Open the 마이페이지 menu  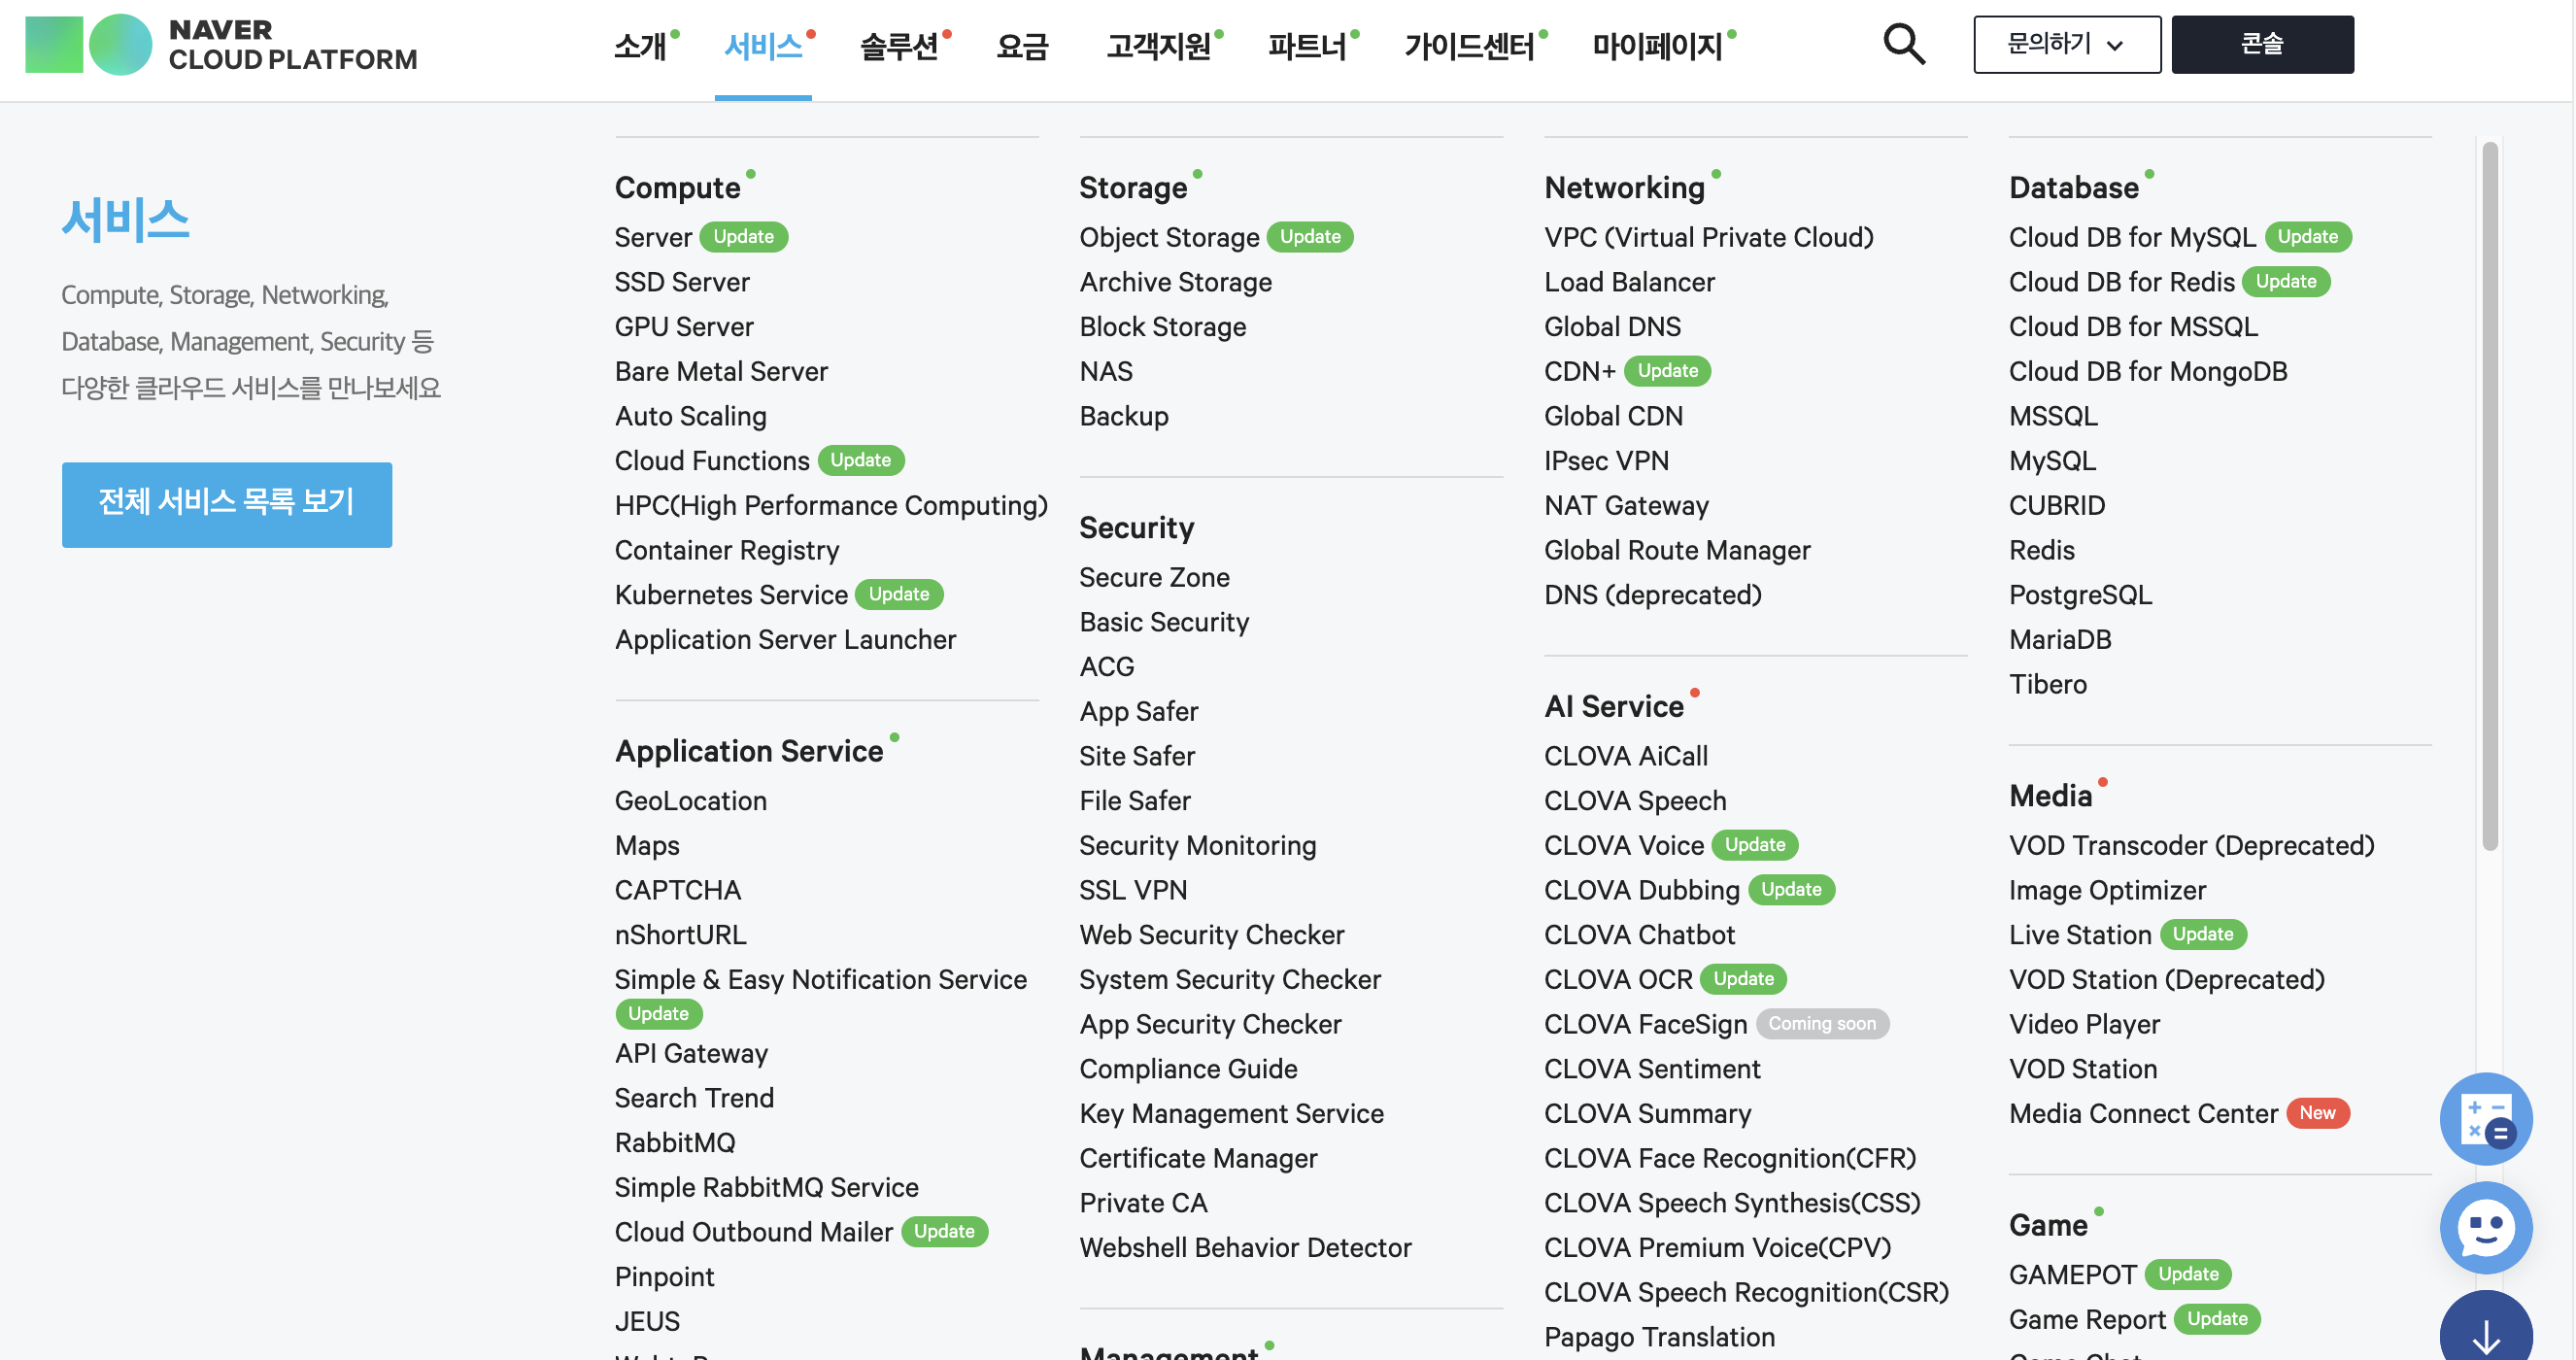pos(1657,46)
